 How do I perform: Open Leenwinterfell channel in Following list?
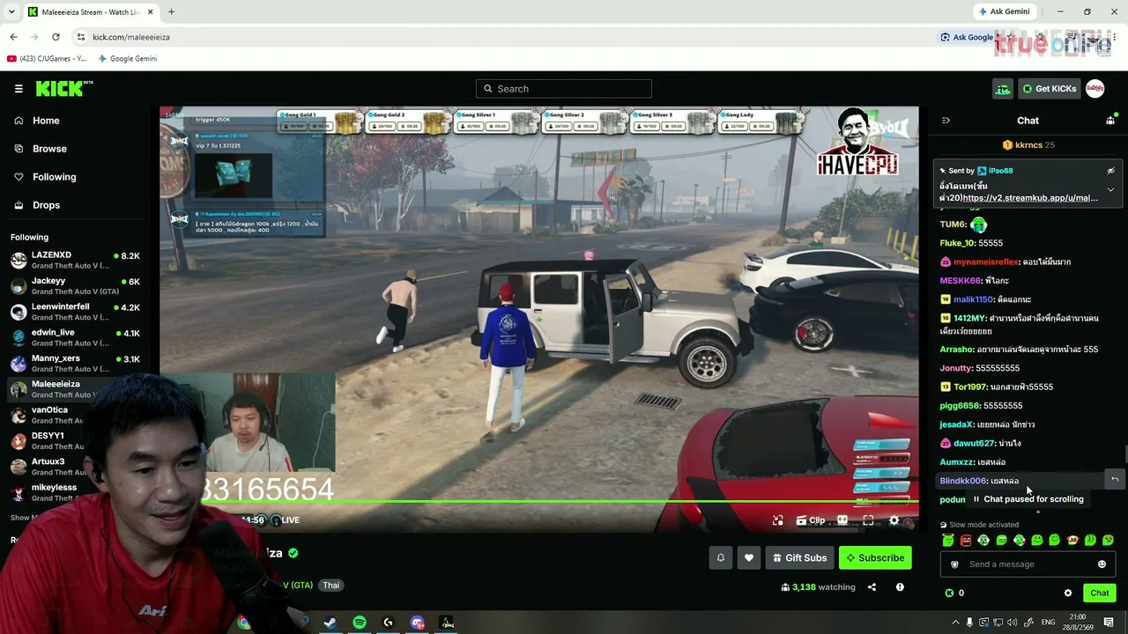click(x=77, y=312)
